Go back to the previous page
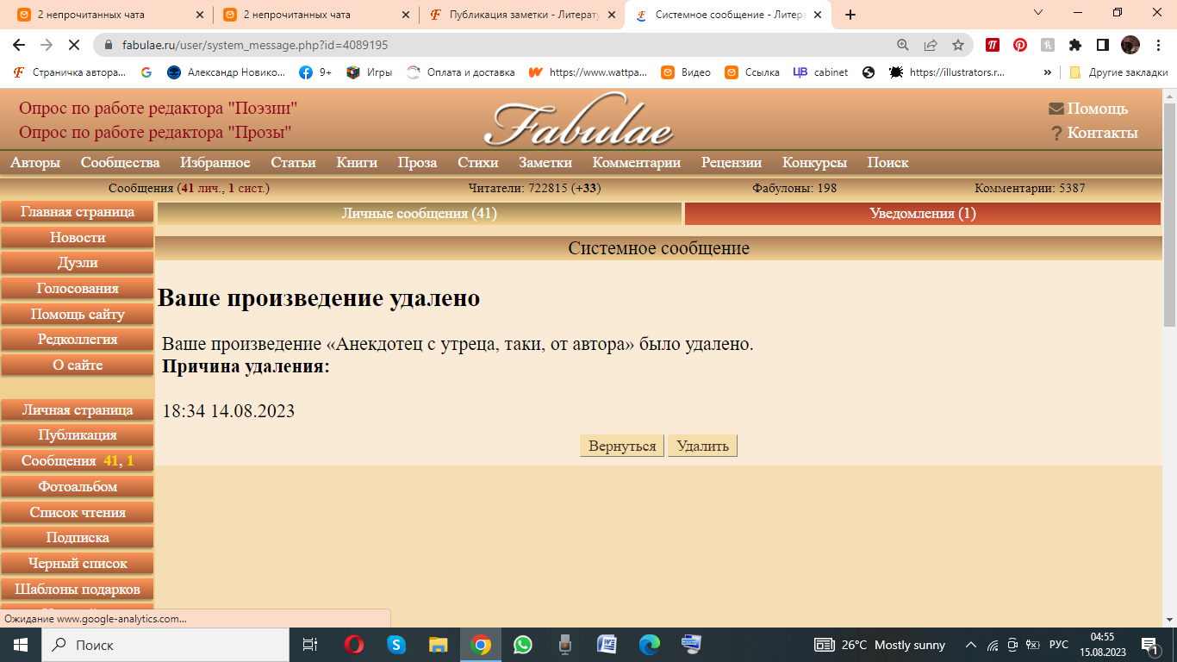The height and width of the screenshot is (662, 1177). pyautogui.click(x=18, y=45)
